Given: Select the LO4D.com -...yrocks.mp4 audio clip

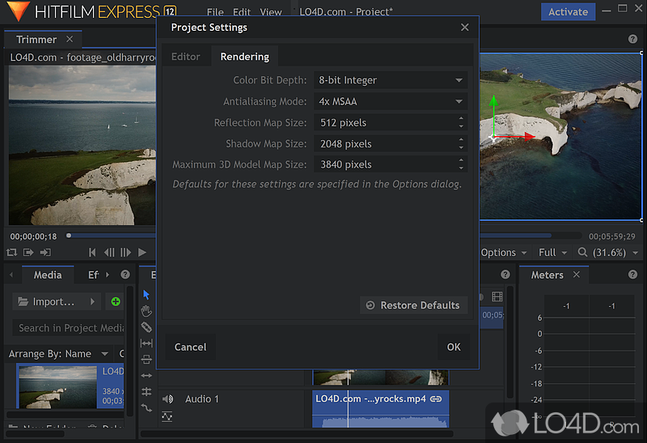Looking at the screenshot, I should coord(380,409).
